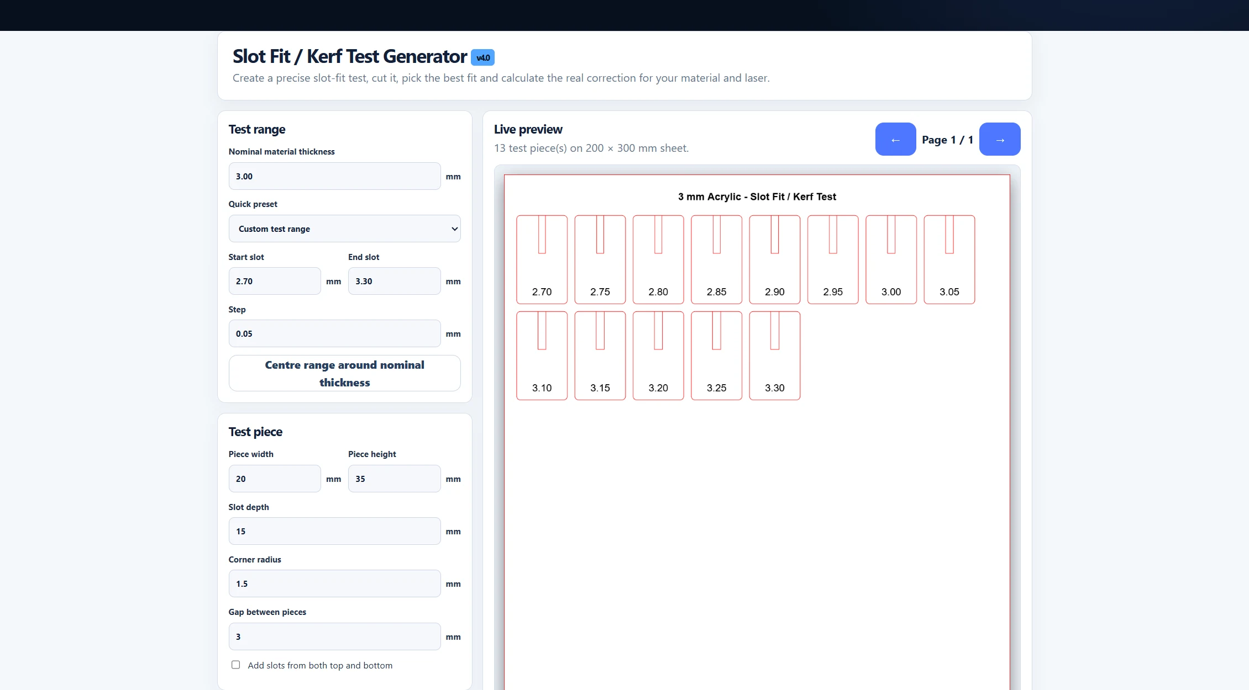Image resolution: width=1249 pixels, height=690 pixels.
Task: Select the 3.20 test piece in preview
Action: pos(658,355)
